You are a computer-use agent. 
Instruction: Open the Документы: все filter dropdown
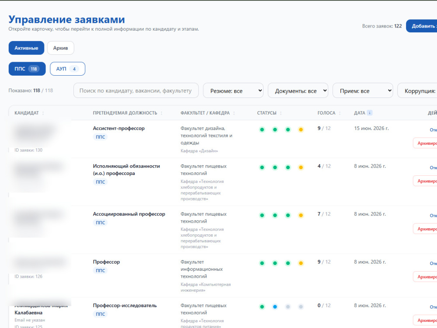coord(298,91)
